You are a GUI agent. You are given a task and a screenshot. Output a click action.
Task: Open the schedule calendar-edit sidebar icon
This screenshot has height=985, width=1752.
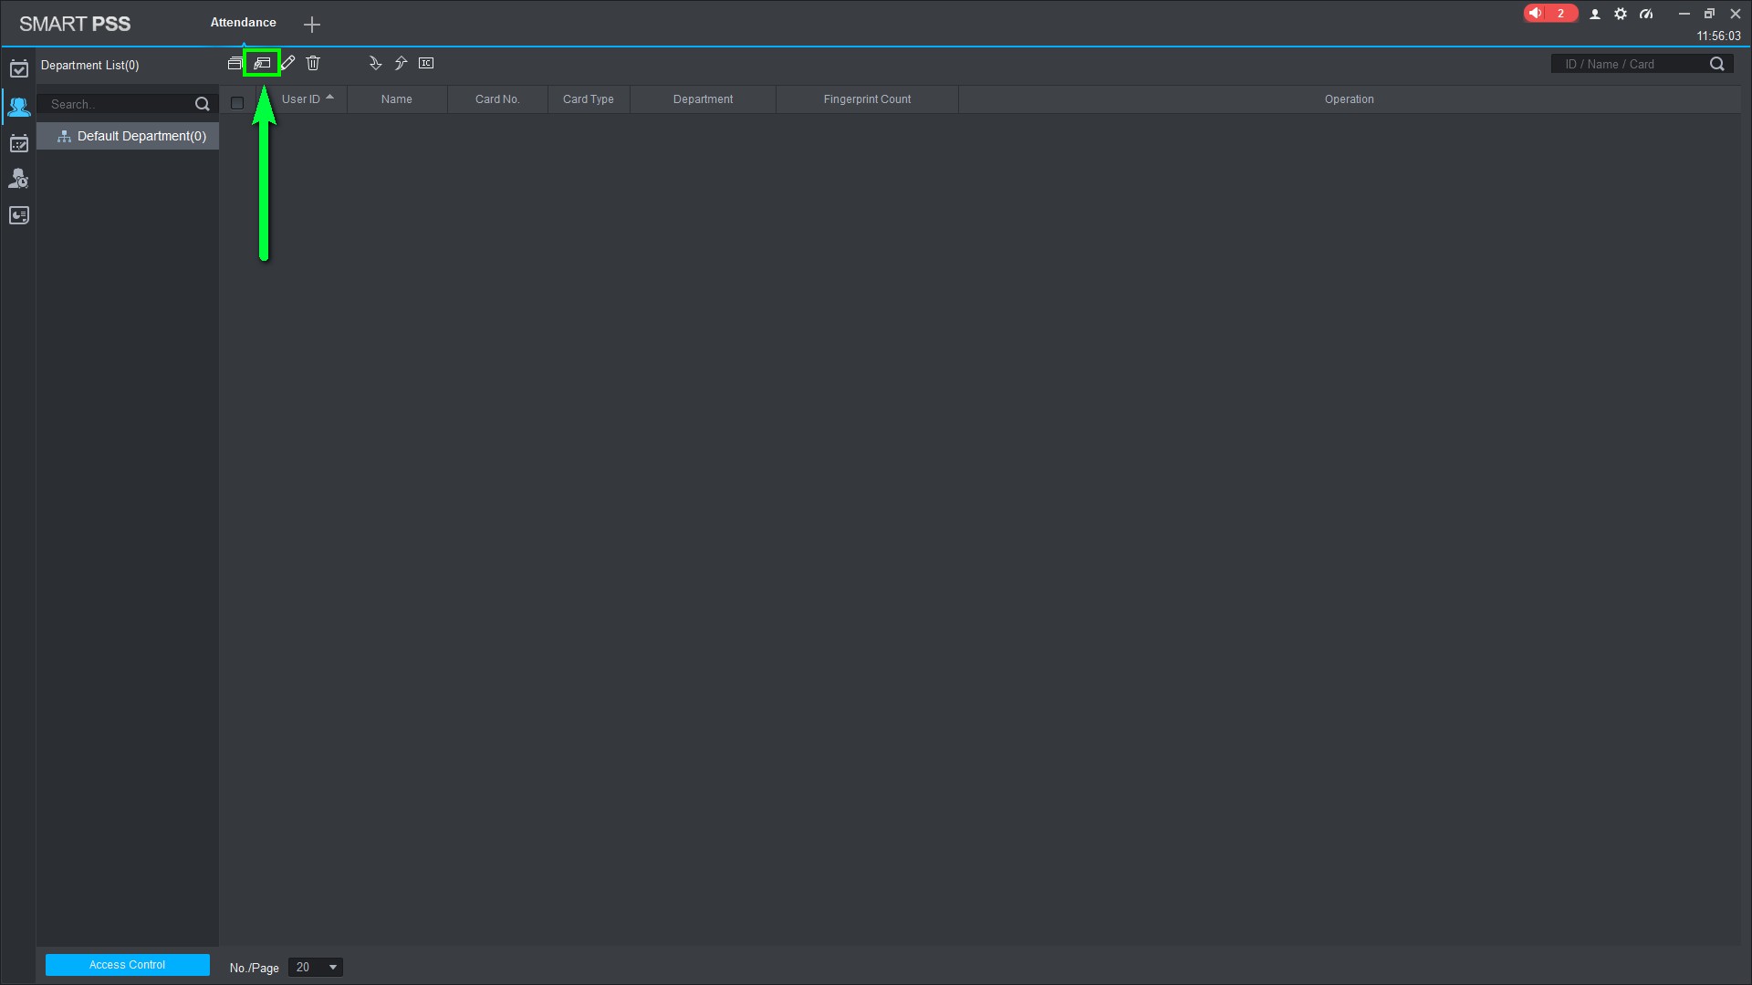[18, 143]
